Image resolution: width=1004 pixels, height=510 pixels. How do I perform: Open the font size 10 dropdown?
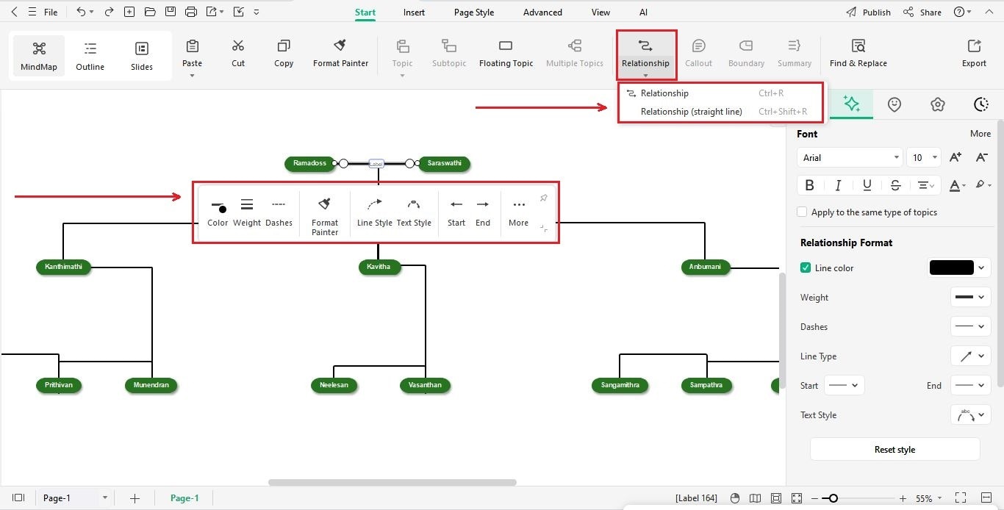coord(924,157)
